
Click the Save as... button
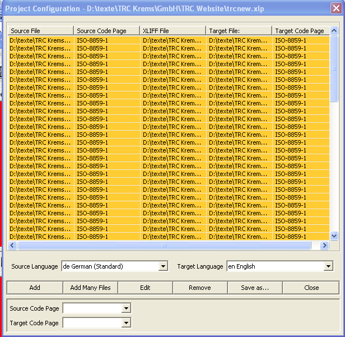(x=255, y=288)
